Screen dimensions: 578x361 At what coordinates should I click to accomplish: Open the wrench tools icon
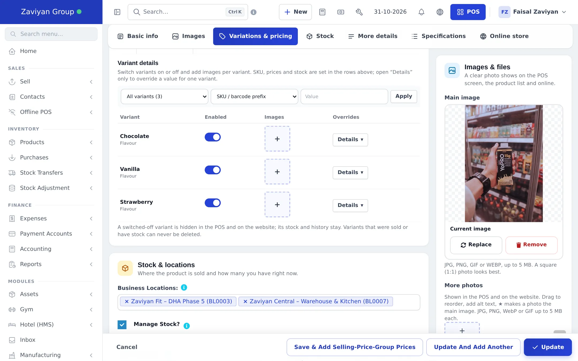pyautogui.click(x=359, y=12)
